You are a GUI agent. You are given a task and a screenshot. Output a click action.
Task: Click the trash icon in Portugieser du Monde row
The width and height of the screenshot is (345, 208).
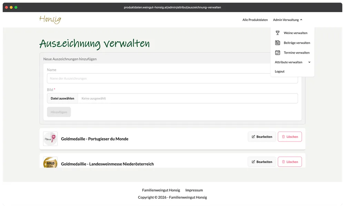coord(283,137)
